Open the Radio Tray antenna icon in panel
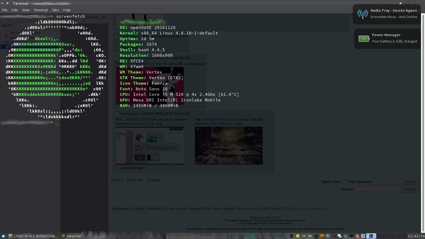Viewport: 425px width, 239px height. click(x=345, y=236)
